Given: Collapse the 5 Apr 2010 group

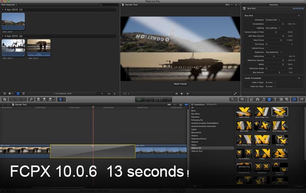Looking at the screenshot, I should click(3, 10).
